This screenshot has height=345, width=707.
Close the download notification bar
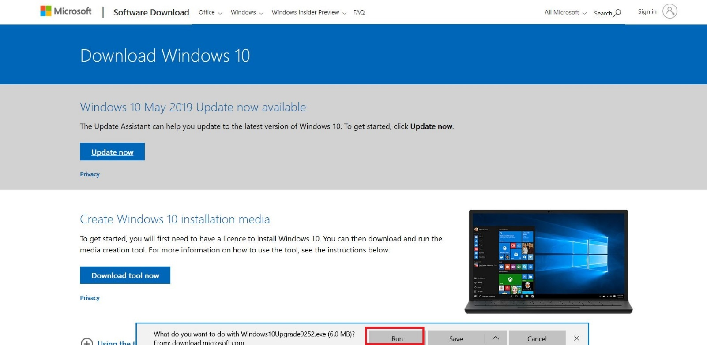pos(576,338)
